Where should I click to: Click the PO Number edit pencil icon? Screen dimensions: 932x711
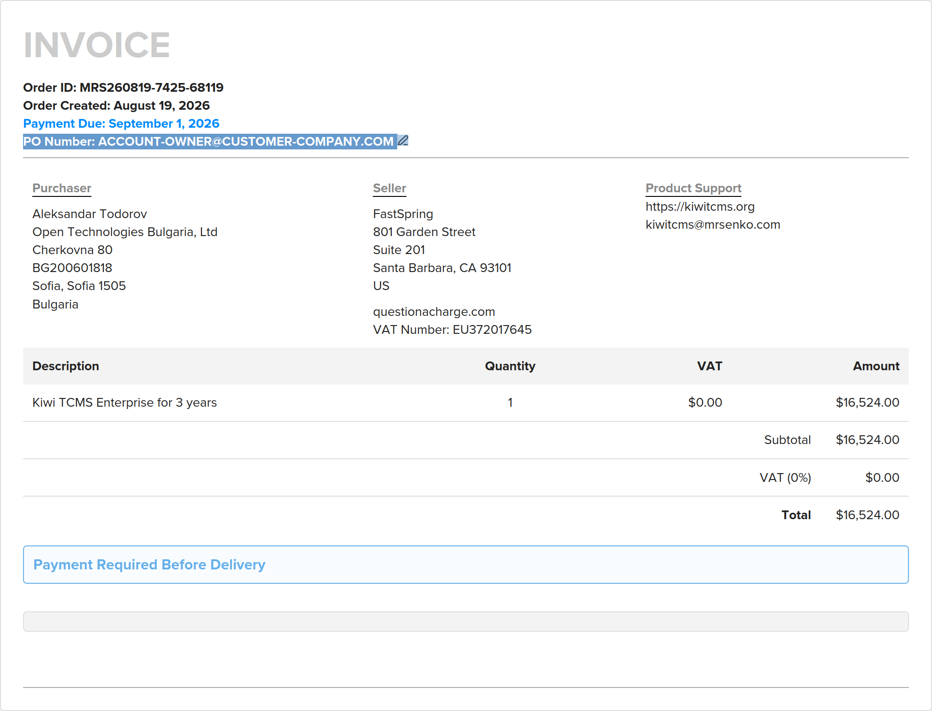pos(403,140)
